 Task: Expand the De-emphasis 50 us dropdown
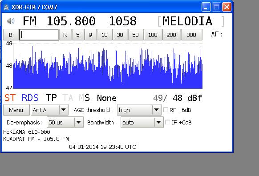65,122
